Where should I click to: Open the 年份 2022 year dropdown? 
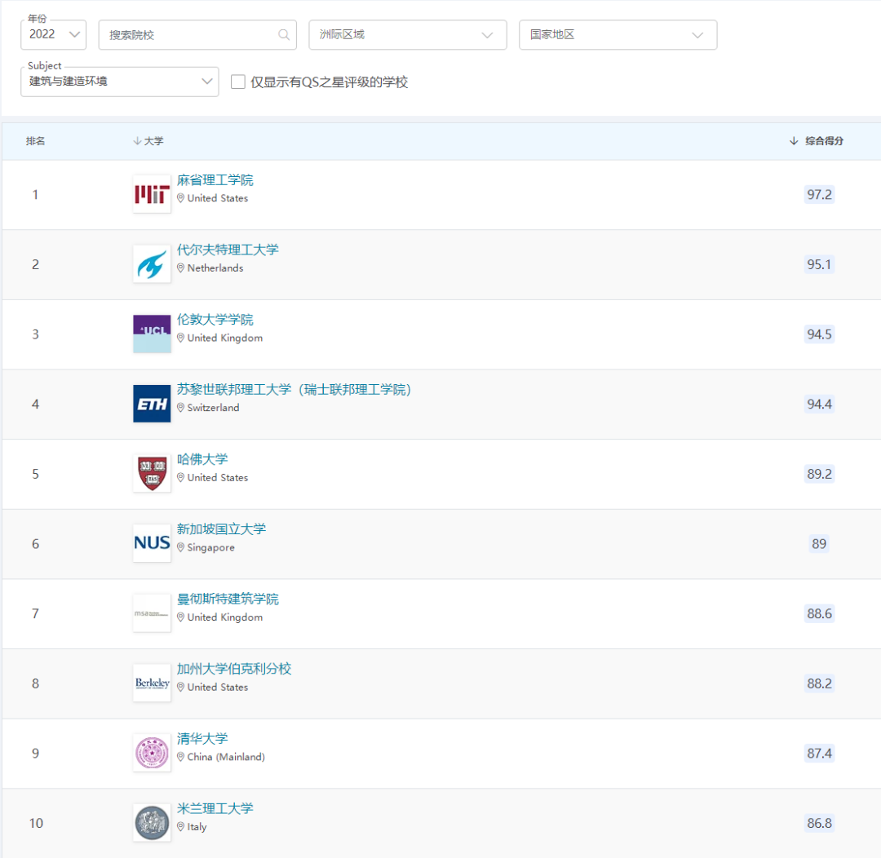53,35
